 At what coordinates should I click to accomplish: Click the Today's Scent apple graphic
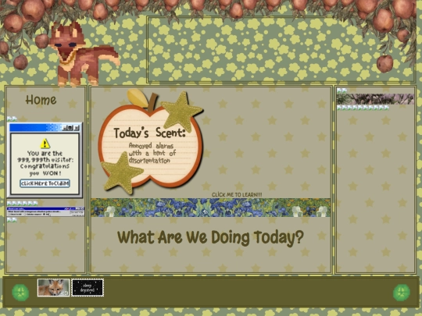pos(151,142)
